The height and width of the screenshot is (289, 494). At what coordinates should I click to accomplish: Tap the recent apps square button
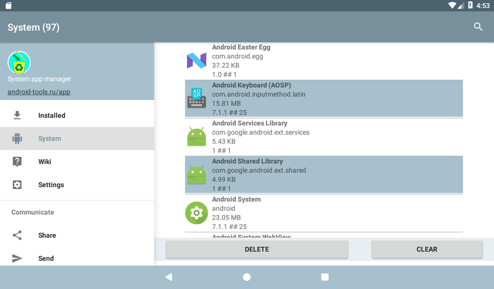coord(325,277)
